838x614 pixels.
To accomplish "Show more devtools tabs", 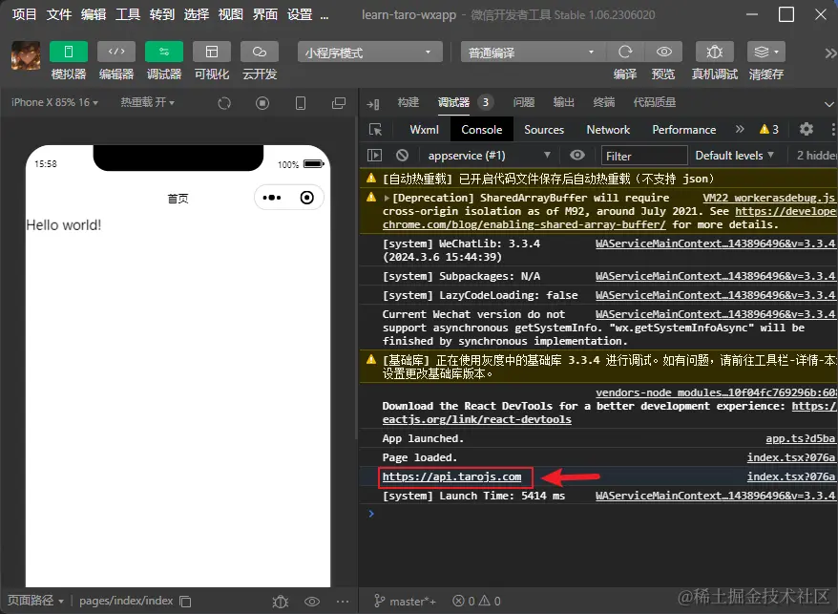I will [x=740, y=129].
